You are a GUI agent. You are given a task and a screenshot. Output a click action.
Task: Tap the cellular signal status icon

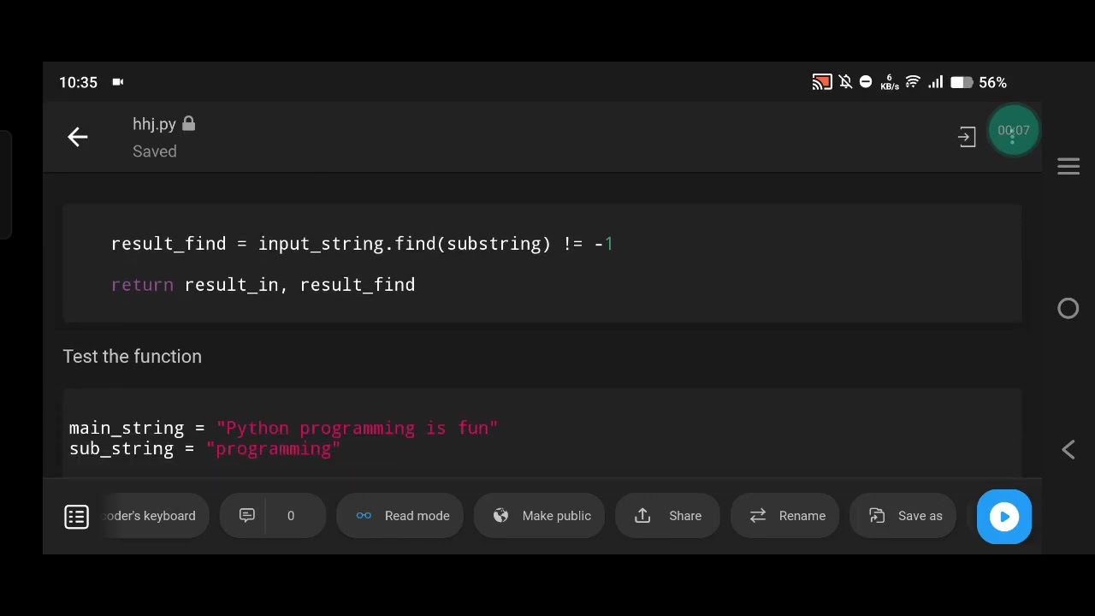(935, 82)
